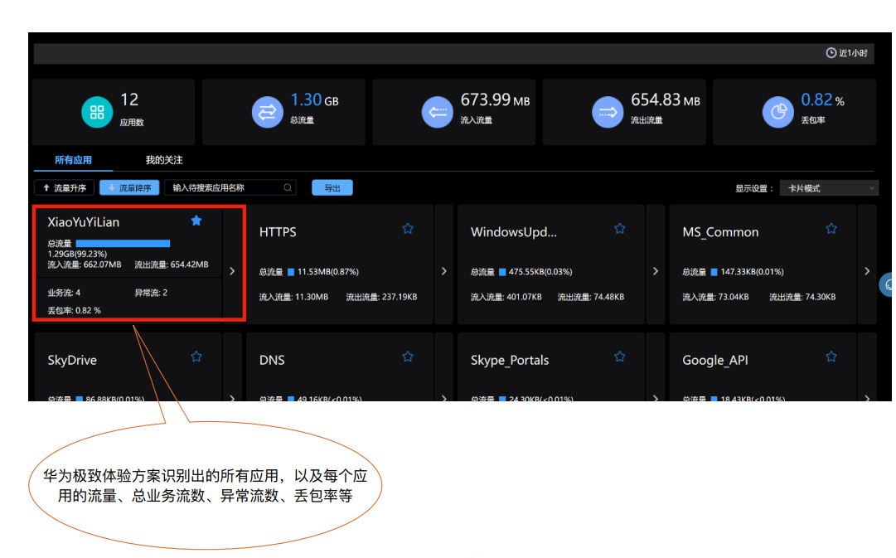The width and height of the screenshot is (896, 558).
Task: Click the 0.82 % packet loss value
Action: click(x=822, y=100)
